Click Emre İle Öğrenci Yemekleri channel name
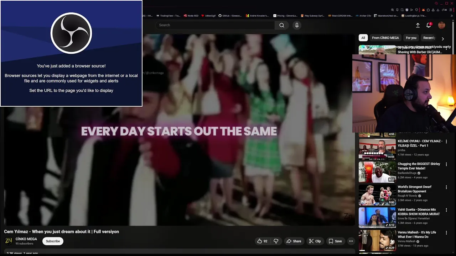The height and width of the screenshot is (256, 456). click(x=414, y=219)
